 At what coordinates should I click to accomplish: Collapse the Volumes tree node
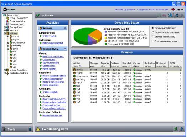(x=5, y=34)
